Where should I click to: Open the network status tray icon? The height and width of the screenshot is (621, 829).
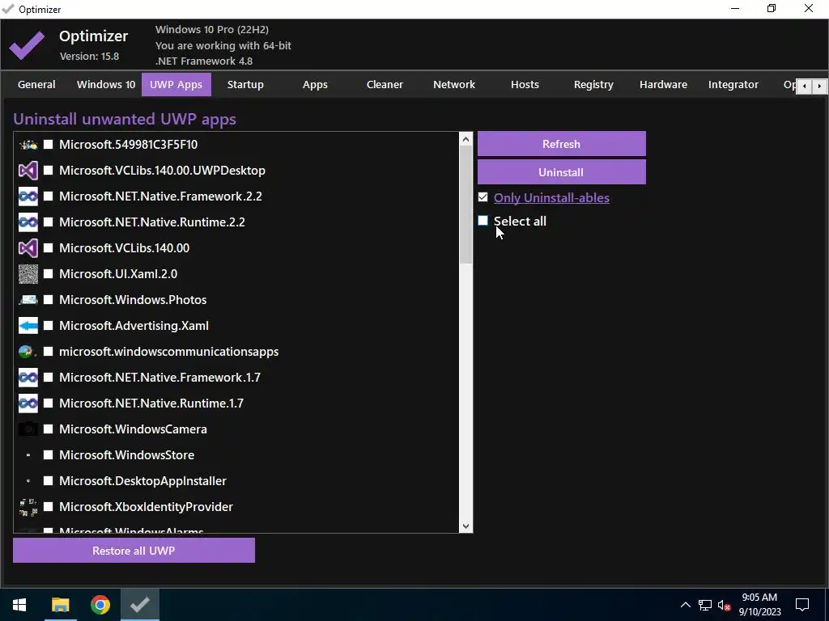pos(705,605)
